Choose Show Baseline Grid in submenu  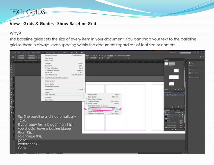click(103, 109)
